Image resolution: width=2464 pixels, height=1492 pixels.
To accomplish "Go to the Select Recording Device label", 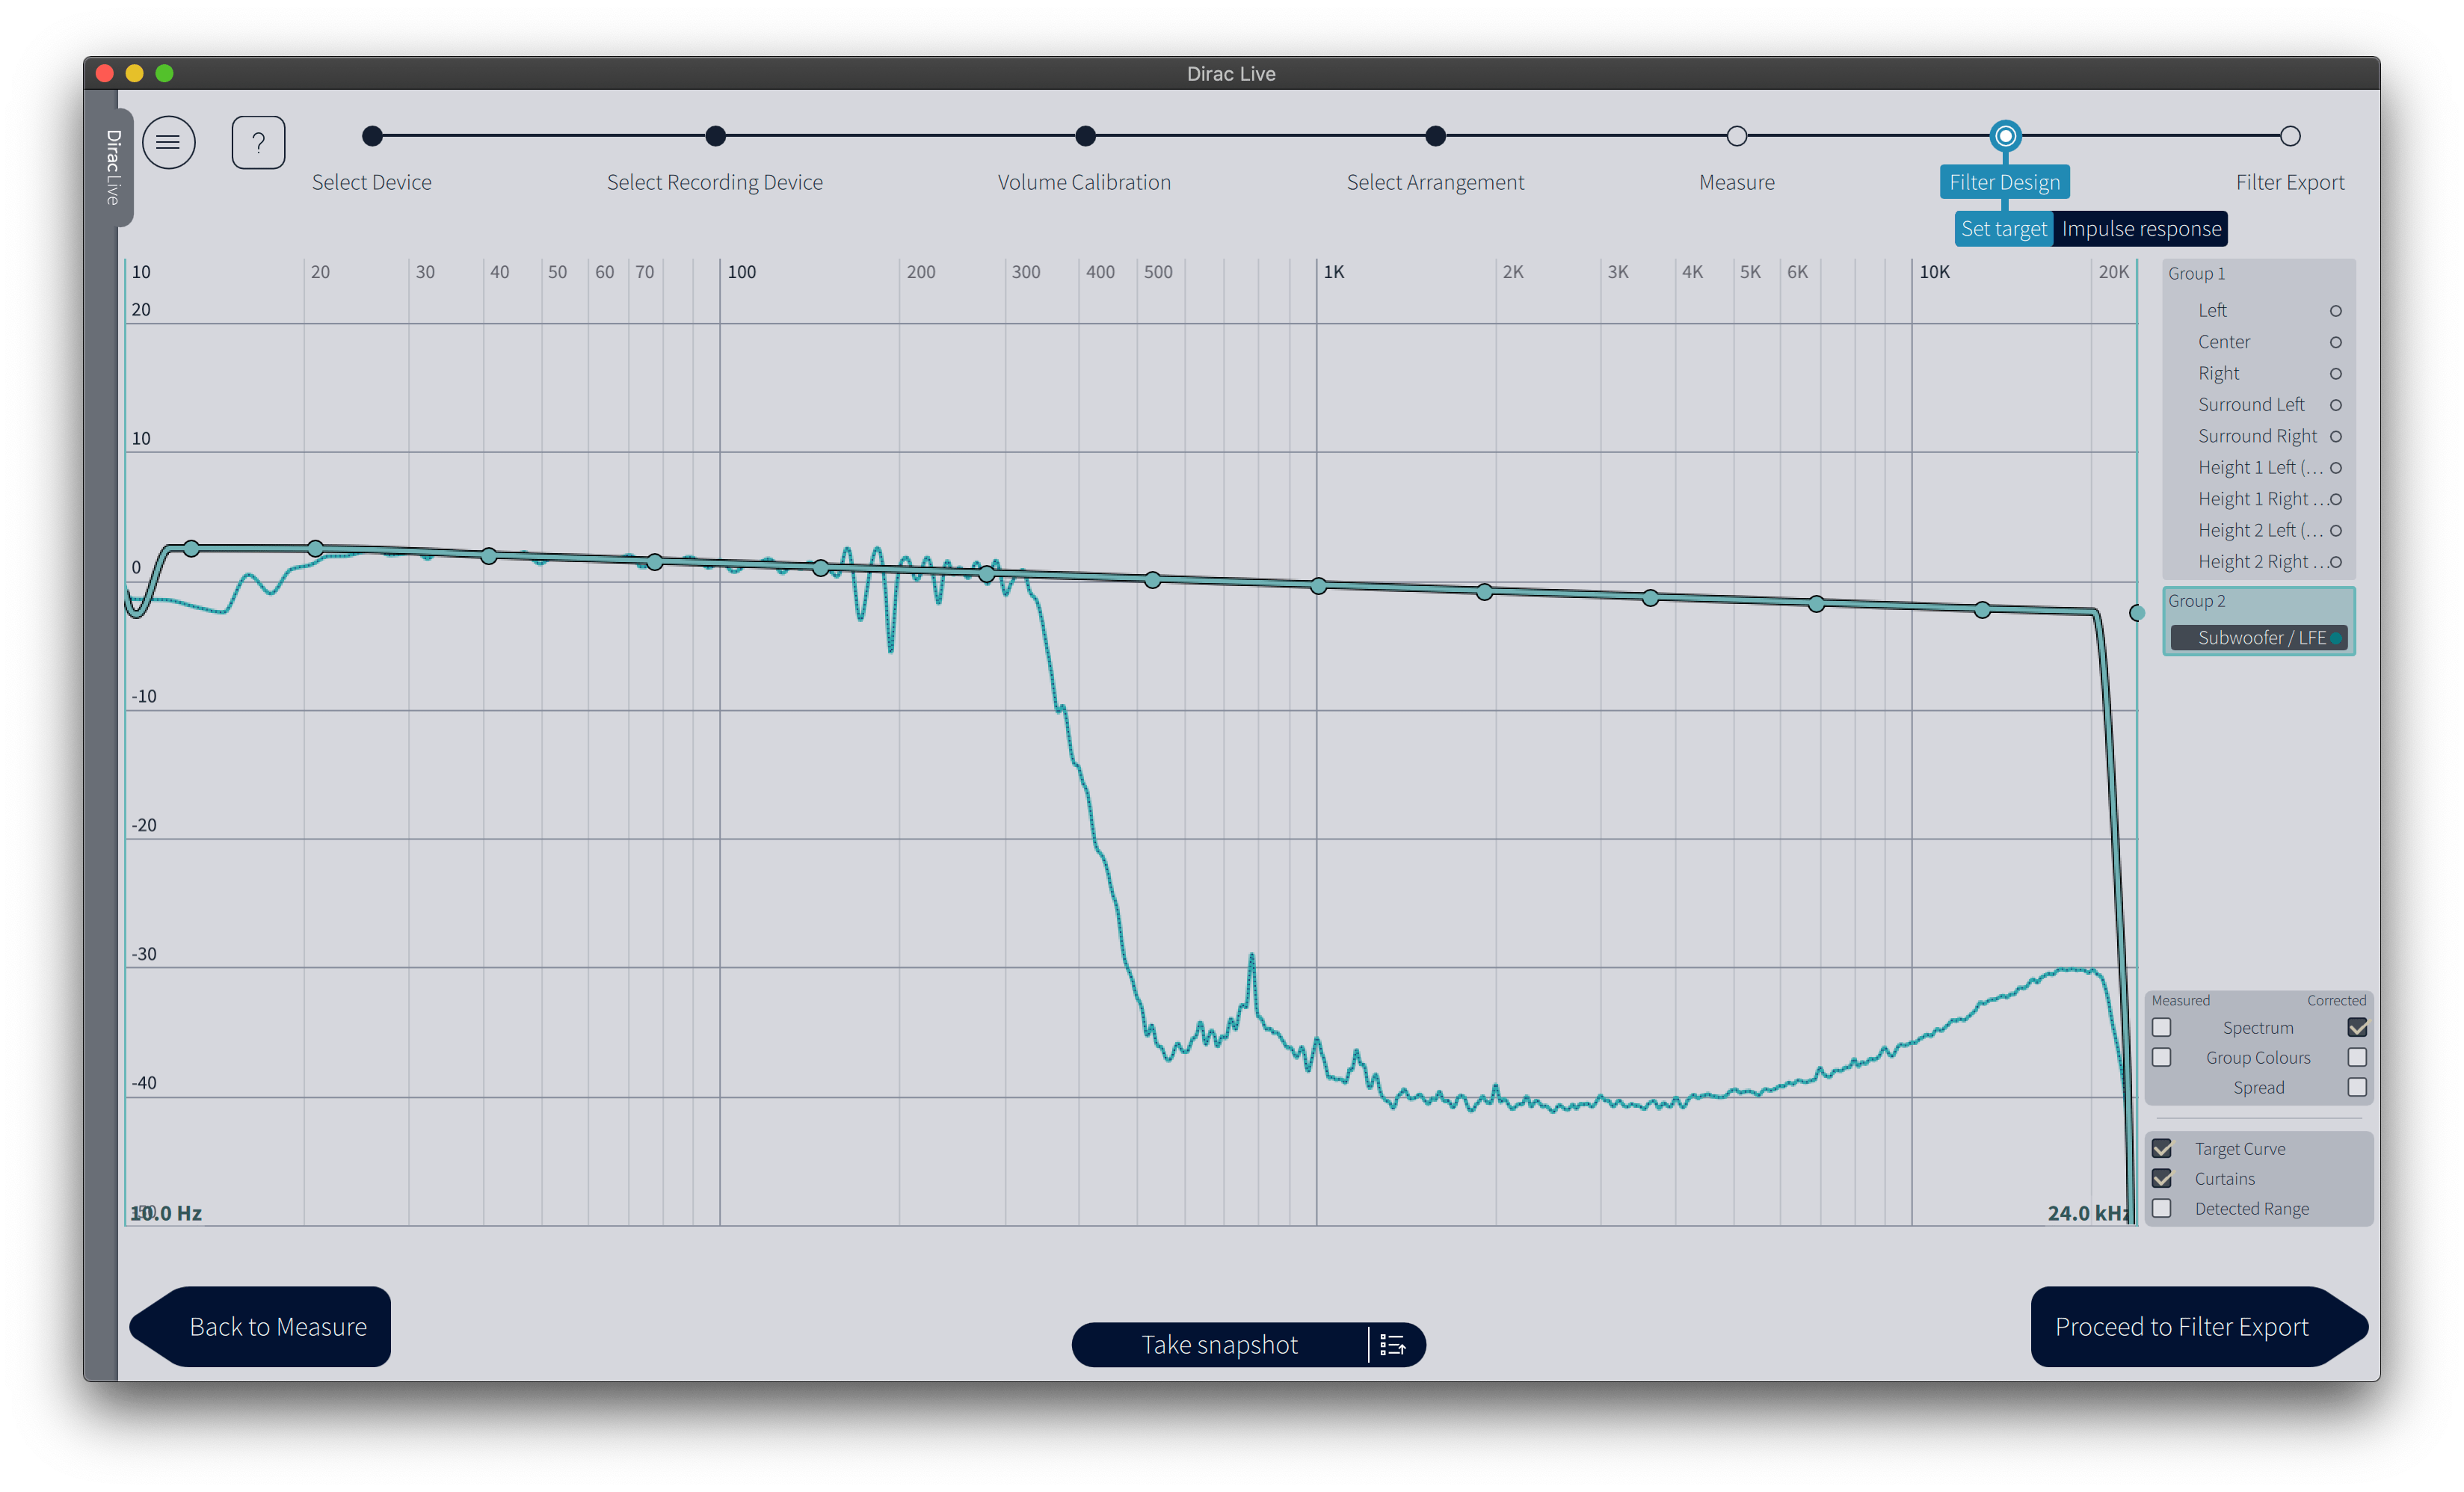I will tap(715, 182).
